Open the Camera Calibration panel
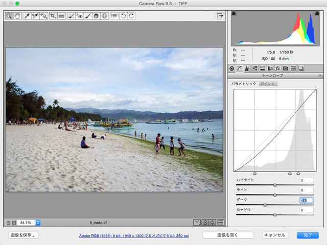 pos(286,68)
